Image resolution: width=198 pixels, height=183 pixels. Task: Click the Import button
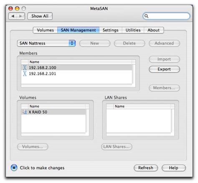tap(164, 59)
